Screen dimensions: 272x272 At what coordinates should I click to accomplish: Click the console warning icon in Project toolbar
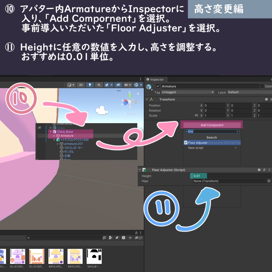pos(123,238)
